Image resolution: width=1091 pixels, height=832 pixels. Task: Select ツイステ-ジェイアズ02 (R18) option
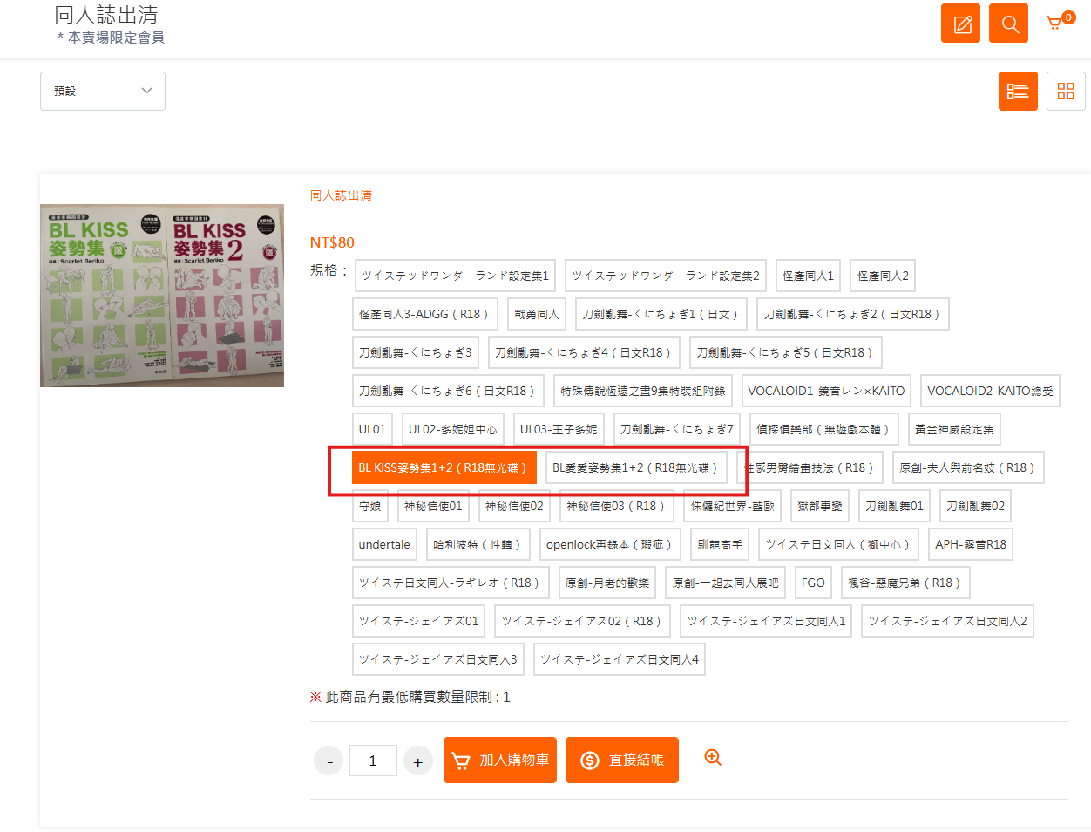tap(583, 621)
